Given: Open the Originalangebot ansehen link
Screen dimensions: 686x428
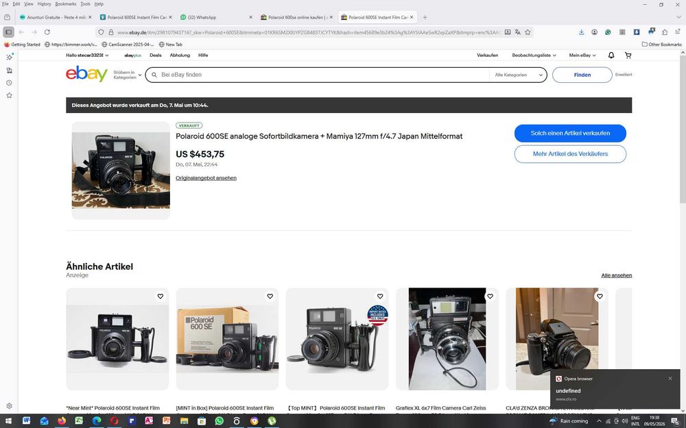Looking at the screenshot, I should click(x=206, y=178).
